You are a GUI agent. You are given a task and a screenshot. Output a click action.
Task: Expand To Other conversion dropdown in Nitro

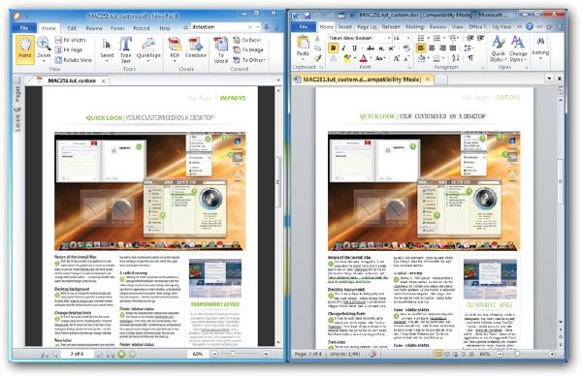(249, 60)
